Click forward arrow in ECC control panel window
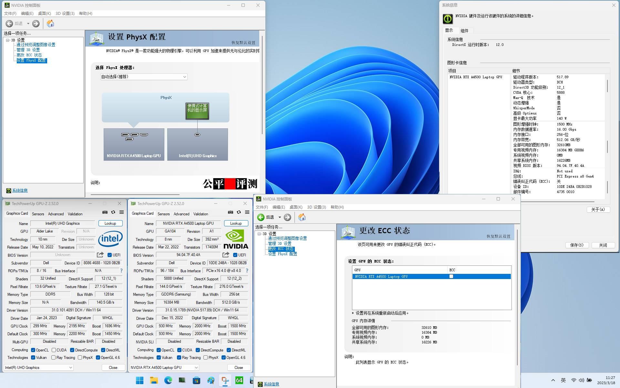Screen dimensions: 620x388 pos(287,217)
